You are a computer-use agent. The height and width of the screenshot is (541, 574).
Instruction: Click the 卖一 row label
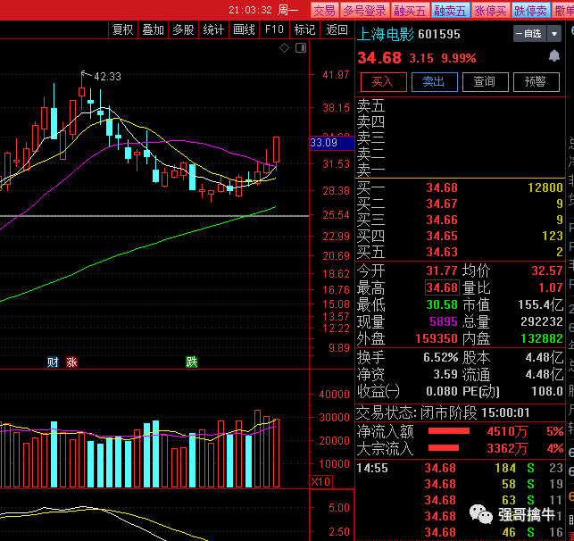point(370,170)
